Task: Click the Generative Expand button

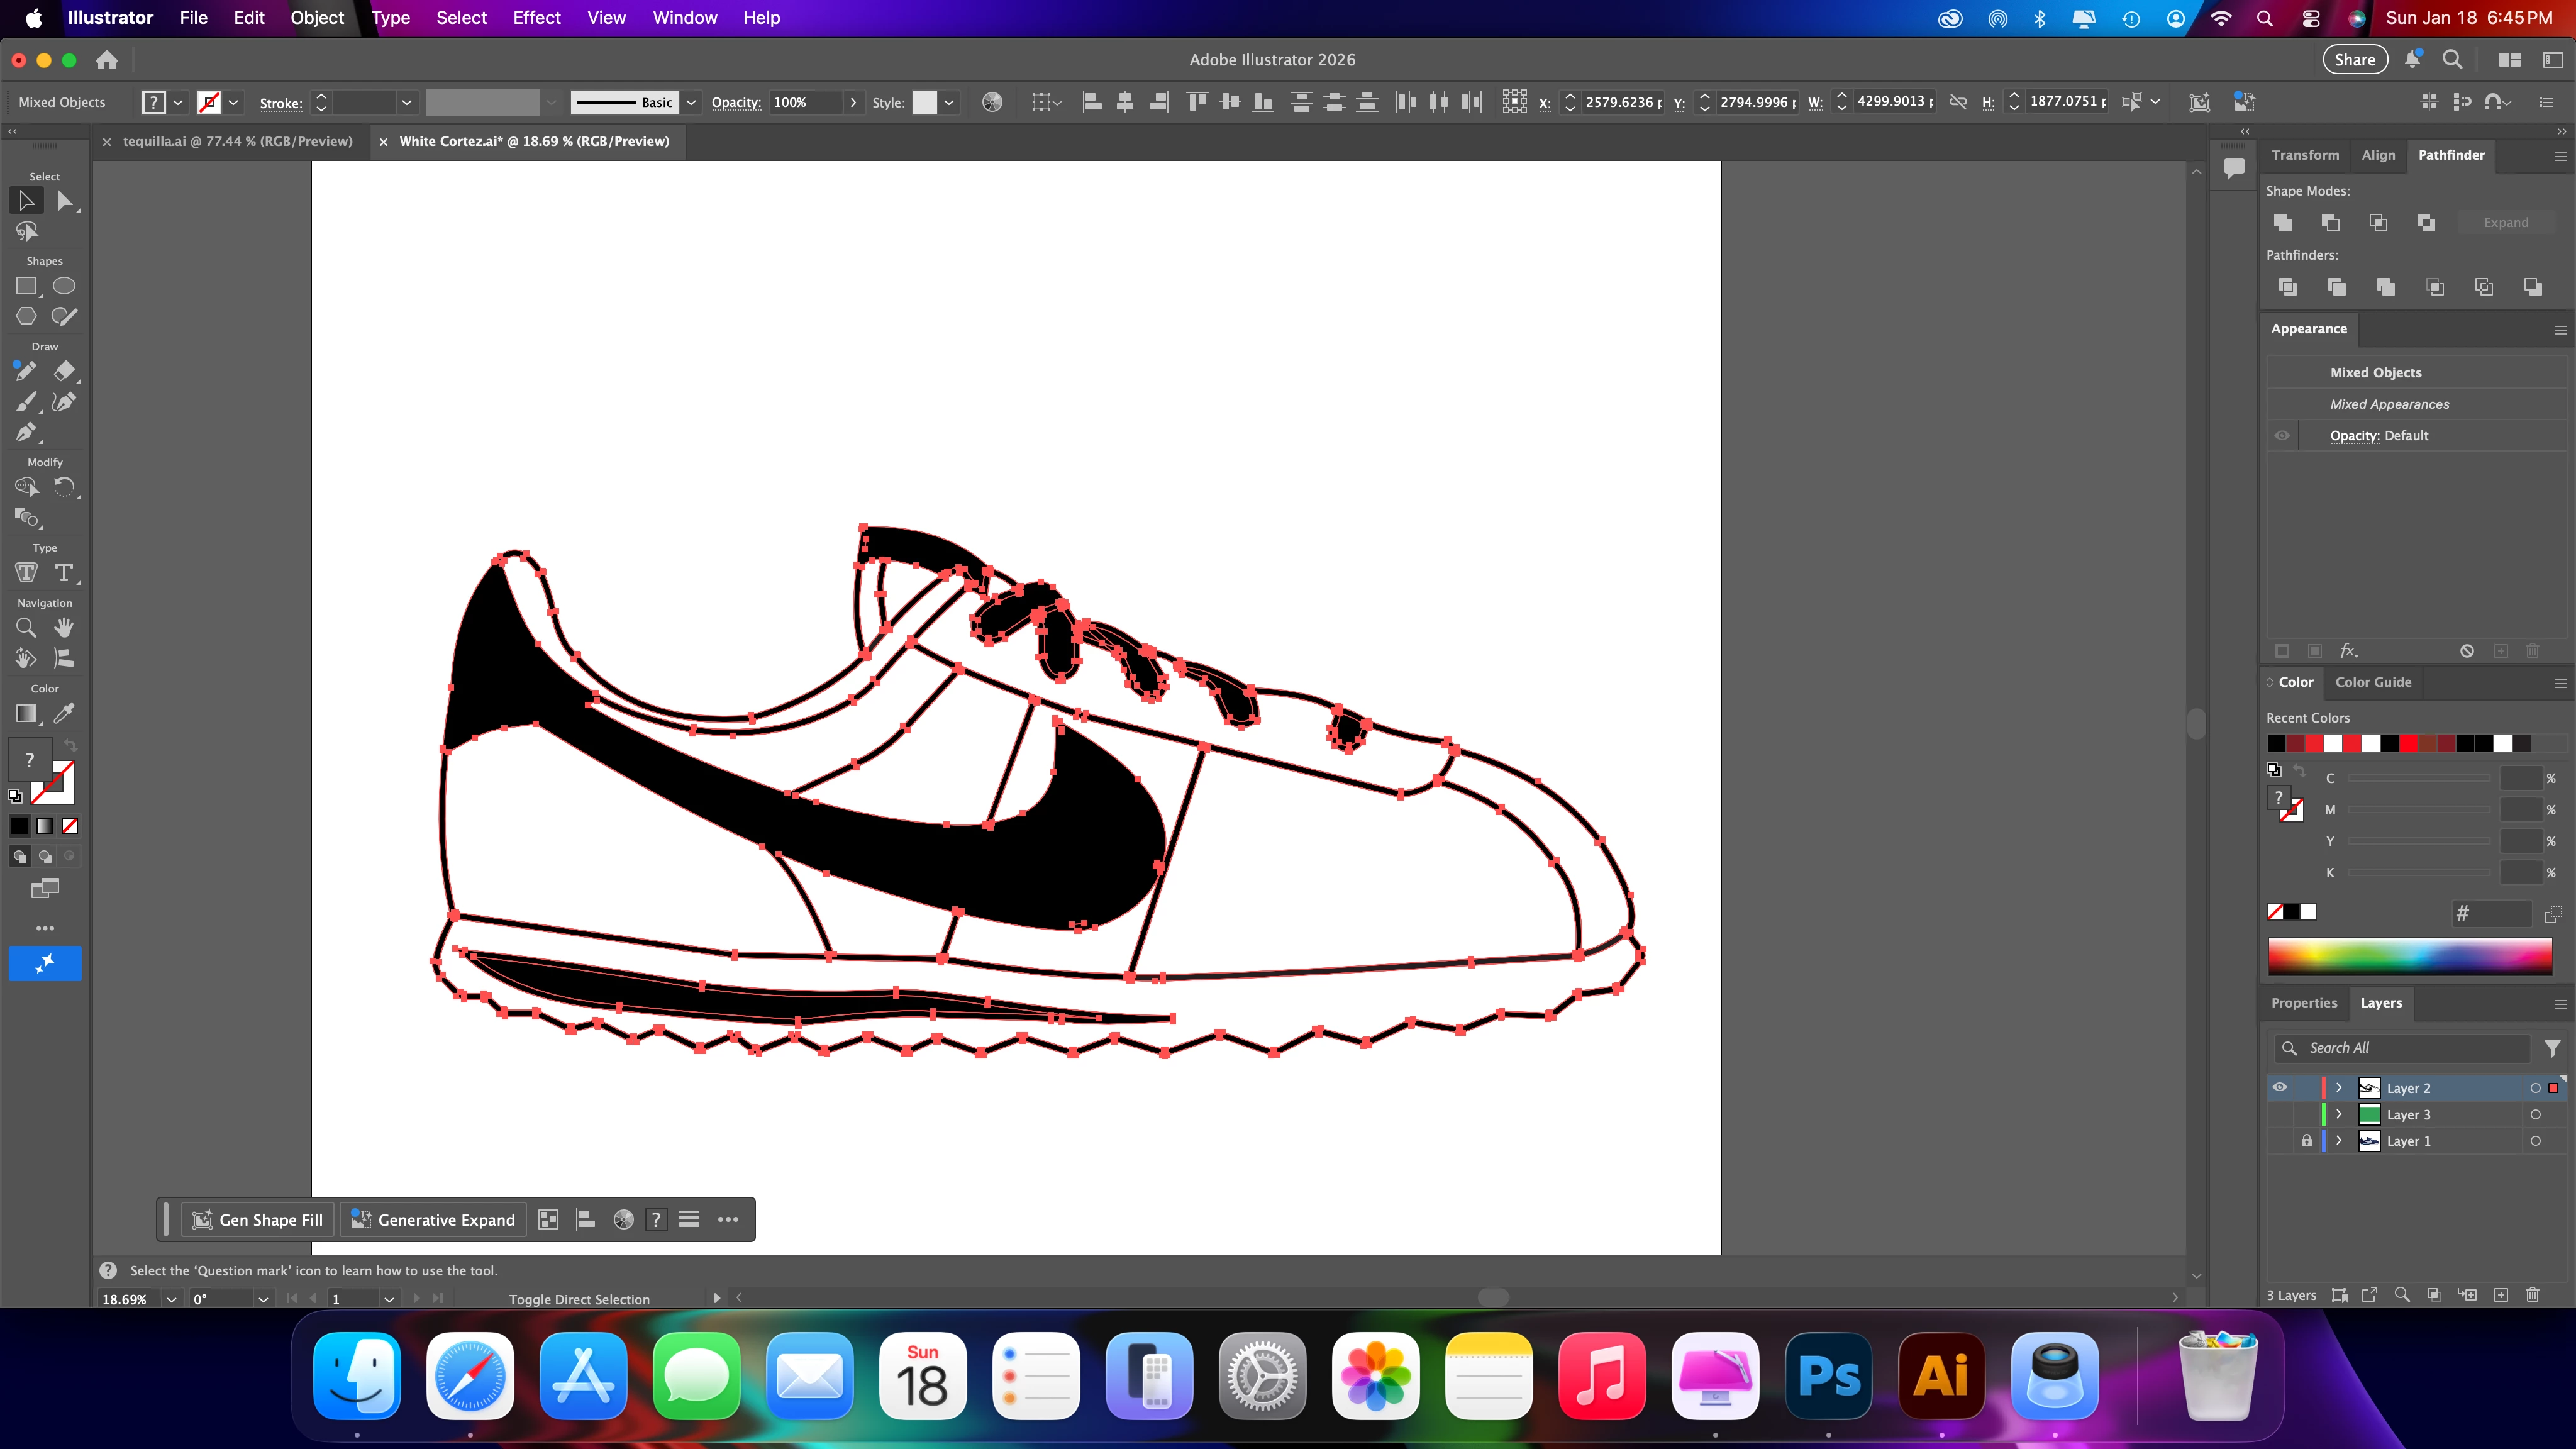Action: 433,1220
